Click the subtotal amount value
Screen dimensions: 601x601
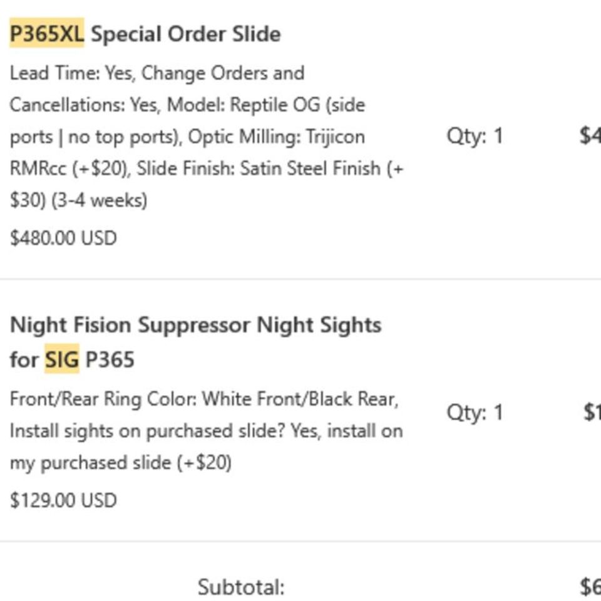coord(590,587)
